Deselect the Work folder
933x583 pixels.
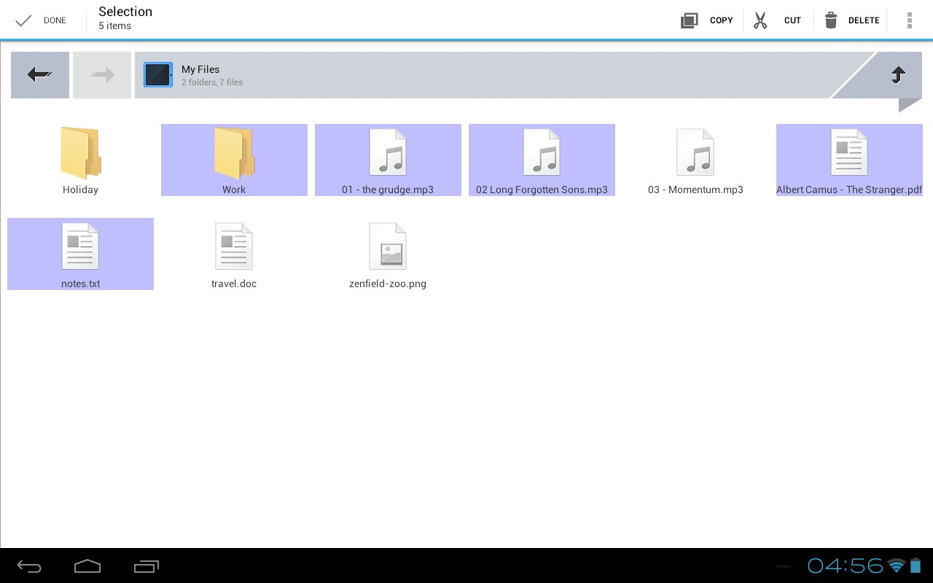pyautogui.click(x=234, y=160)
